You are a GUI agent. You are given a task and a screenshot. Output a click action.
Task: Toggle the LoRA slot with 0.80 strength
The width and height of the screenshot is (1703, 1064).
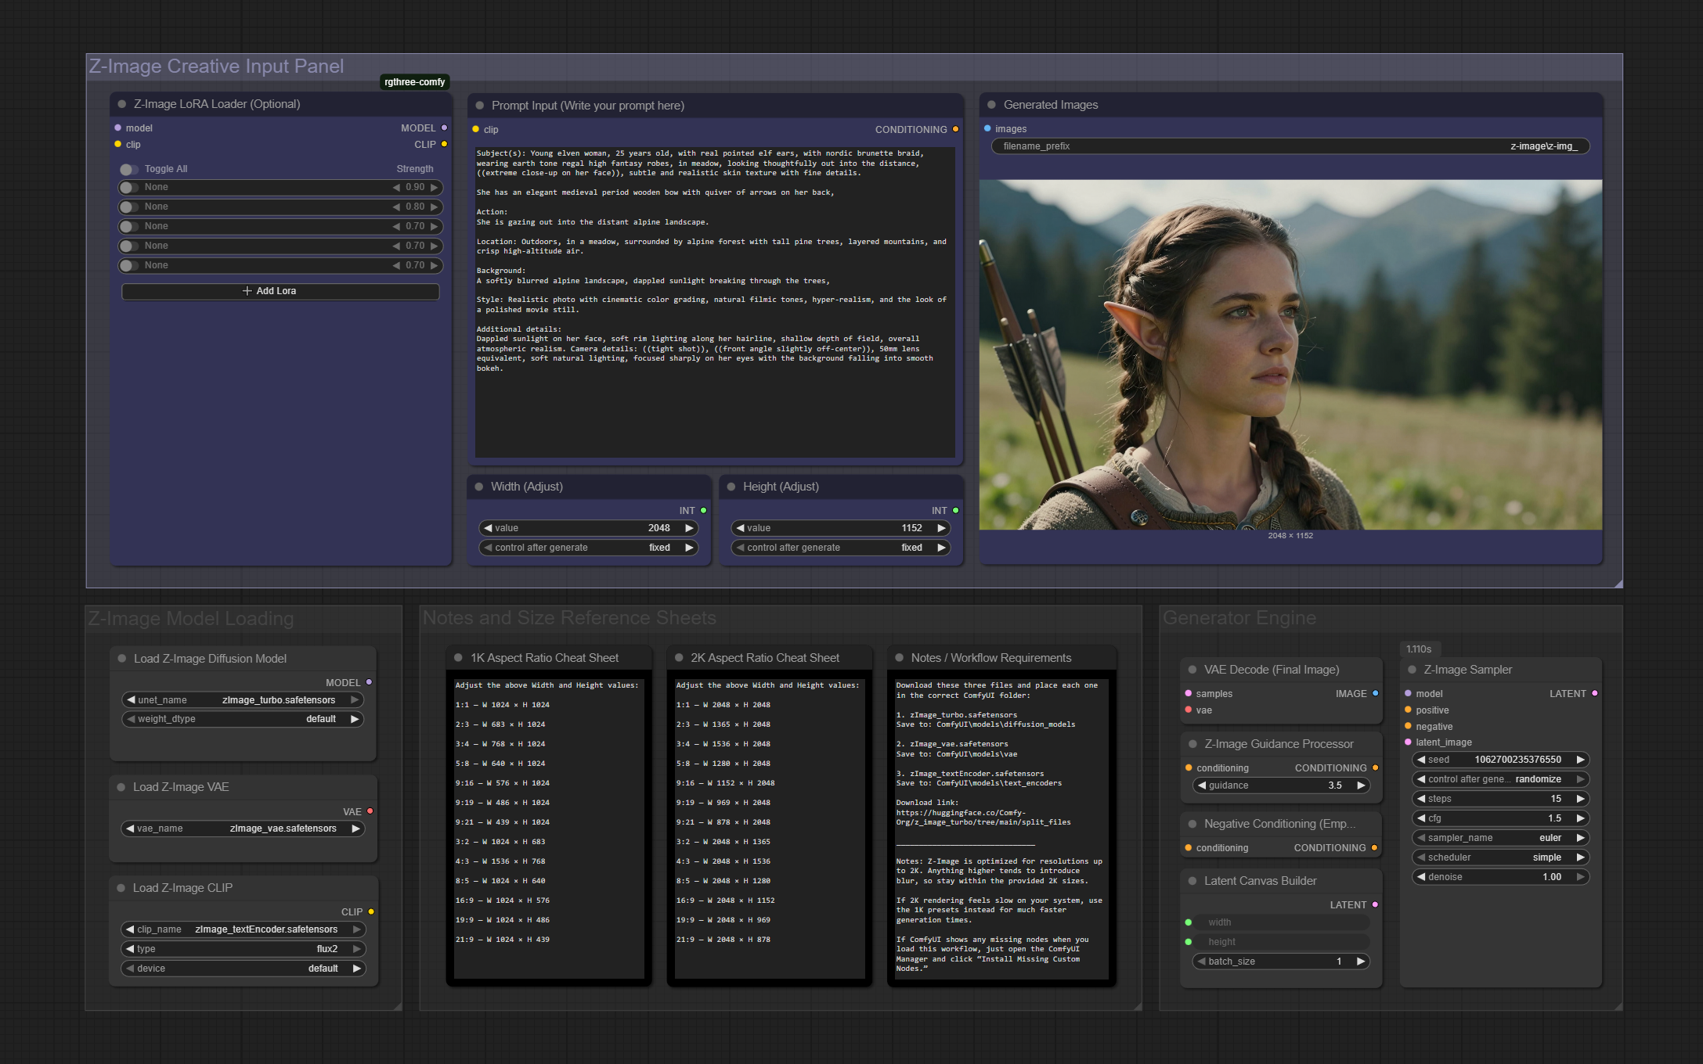click(129, 207)
